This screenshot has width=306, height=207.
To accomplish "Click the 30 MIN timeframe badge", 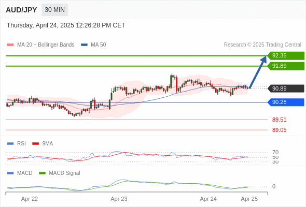I will (54, 10).
